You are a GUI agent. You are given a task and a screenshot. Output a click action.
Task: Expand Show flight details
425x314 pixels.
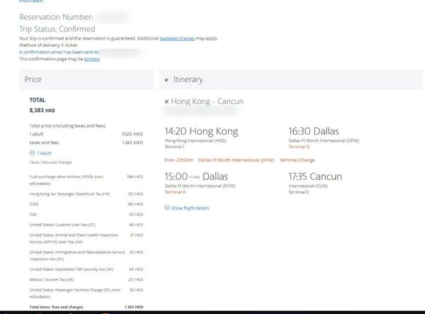tap(190, 208)
